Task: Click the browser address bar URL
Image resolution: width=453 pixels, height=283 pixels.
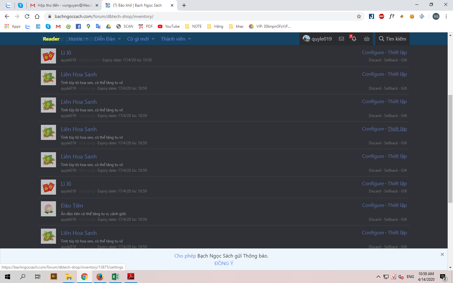Action: [x=104, y=16]
